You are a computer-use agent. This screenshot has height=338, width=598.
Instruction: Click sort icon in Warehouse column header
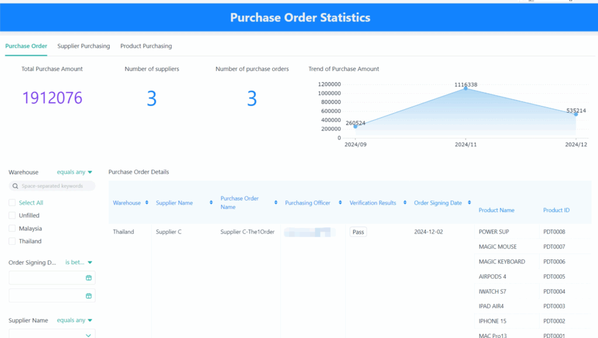tap(147, 203)
